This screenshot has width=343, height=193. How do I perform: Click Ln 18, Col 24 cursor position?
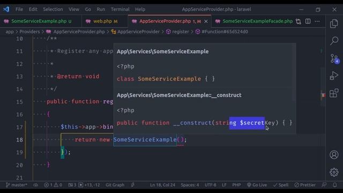(x=162, y=185)
